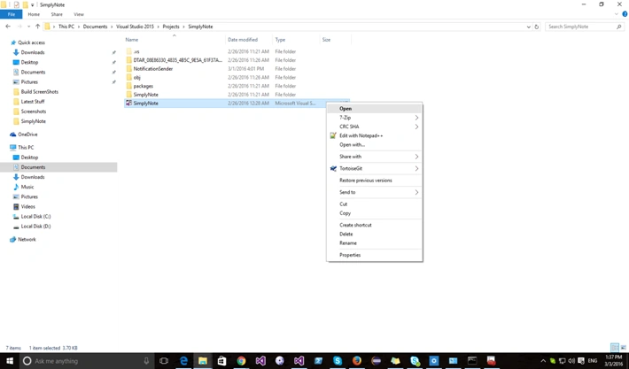Click the TortoiseGit icon in context menu
Viewport: 629px width, 369px height.
(333, 168)
